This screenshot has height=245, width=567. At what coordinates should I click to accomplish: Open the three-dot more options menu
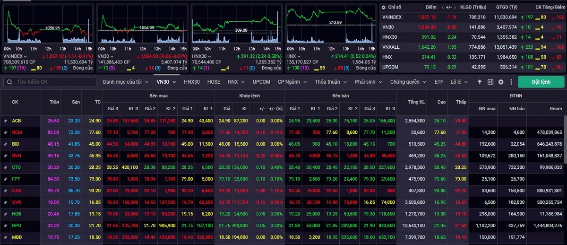coord(511,82)
